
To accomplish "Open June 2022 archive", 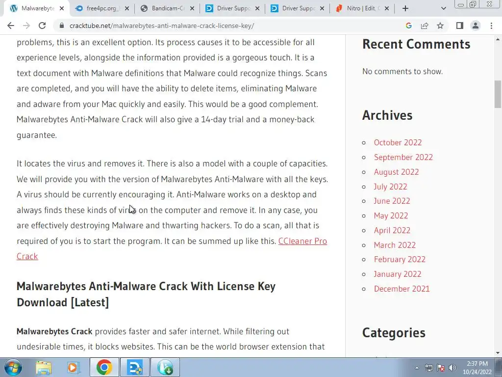I will coord(392,201).
